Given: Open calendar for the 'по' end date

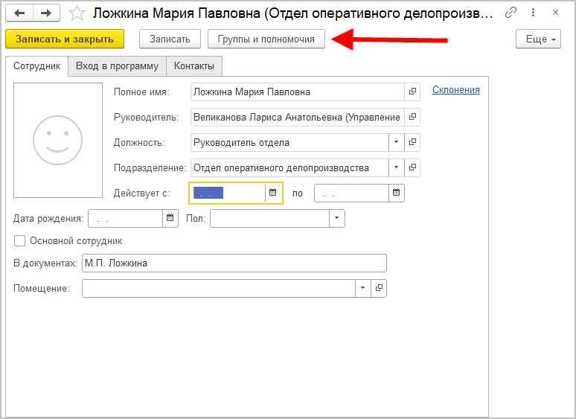Looking at the screenshot, I should (x=397, y=193).
